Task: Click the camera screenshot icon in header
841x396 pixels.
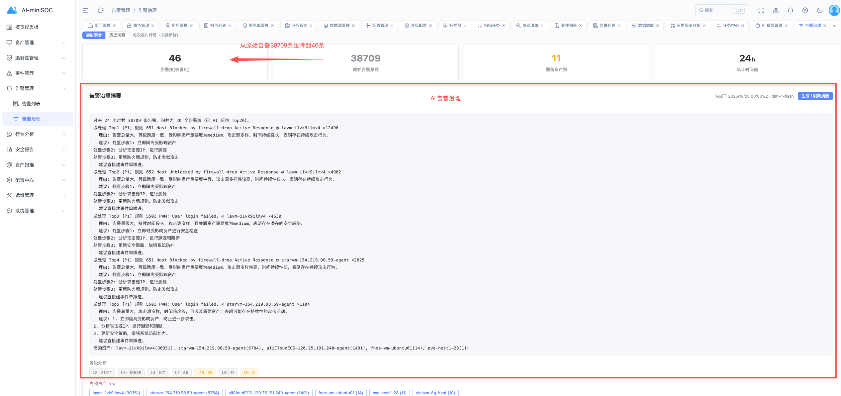Action: coord(776,10)
